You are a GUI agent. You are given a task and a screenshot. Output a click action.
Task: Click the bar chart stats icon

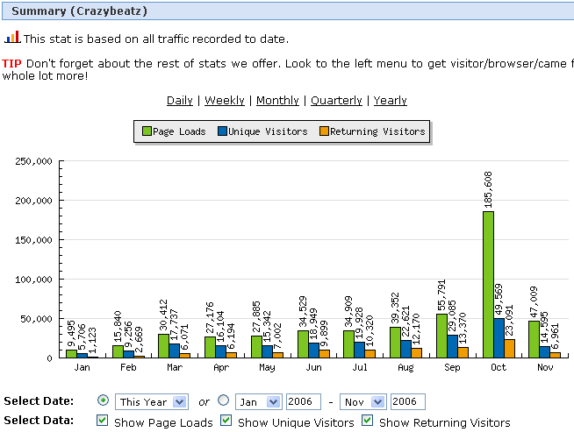click(12, 38)
